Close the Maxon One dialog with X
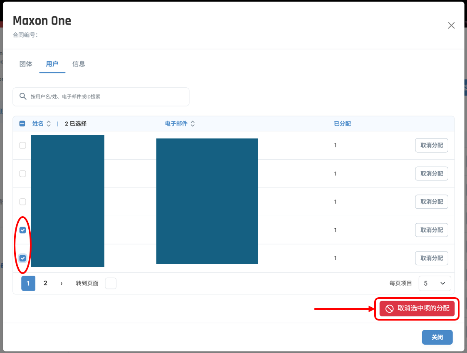The height and width of the screenshot is (353, 467). pyautogui.click(x=451, y=26)
